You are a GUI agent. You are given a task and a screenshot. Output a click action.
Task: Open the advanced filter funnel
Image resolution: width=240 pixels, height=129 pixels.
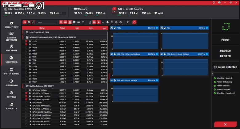pyautogui.click(x=127, y=22)
